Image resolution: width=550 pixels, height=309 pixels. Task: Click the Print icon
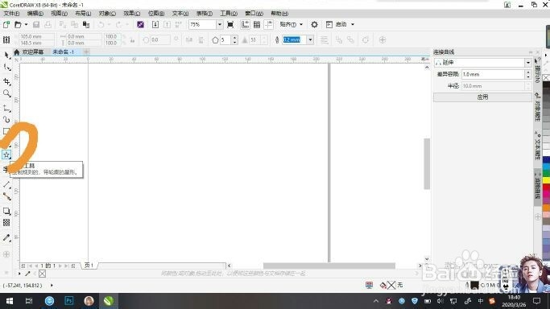click(48, 24)
